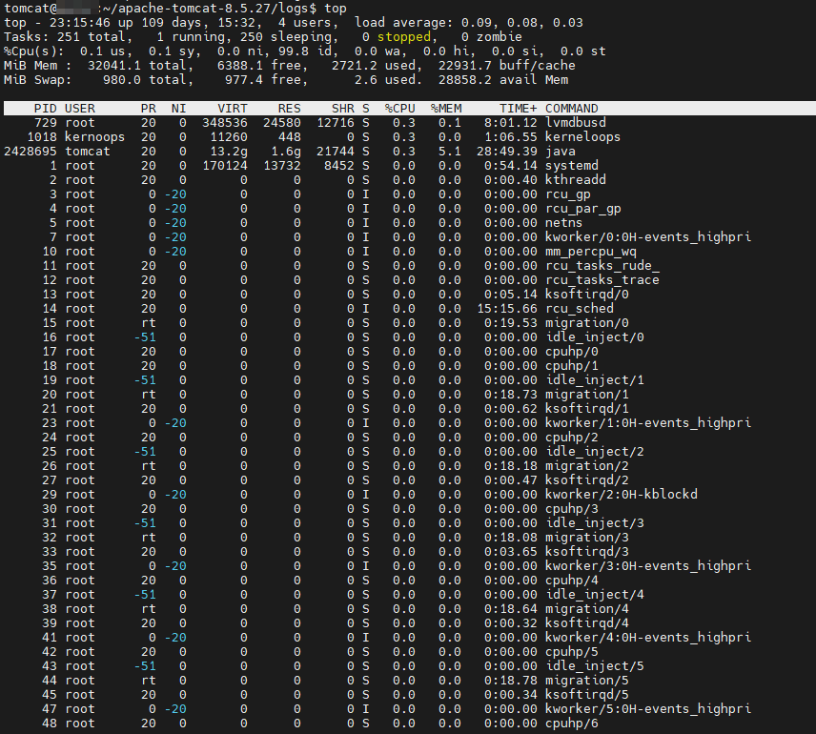The image size is (816, 734).
Task: Click 'kworker/3:0H-events_highpri' command
Action: pos(648,566)
